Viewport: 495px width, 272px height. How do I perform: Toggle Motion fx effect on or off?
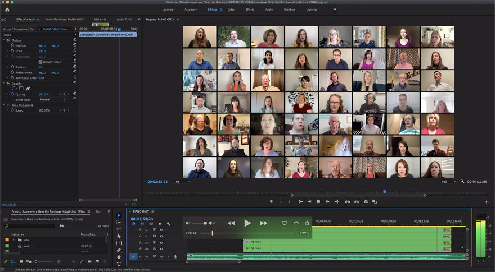(x=8, y=40)
